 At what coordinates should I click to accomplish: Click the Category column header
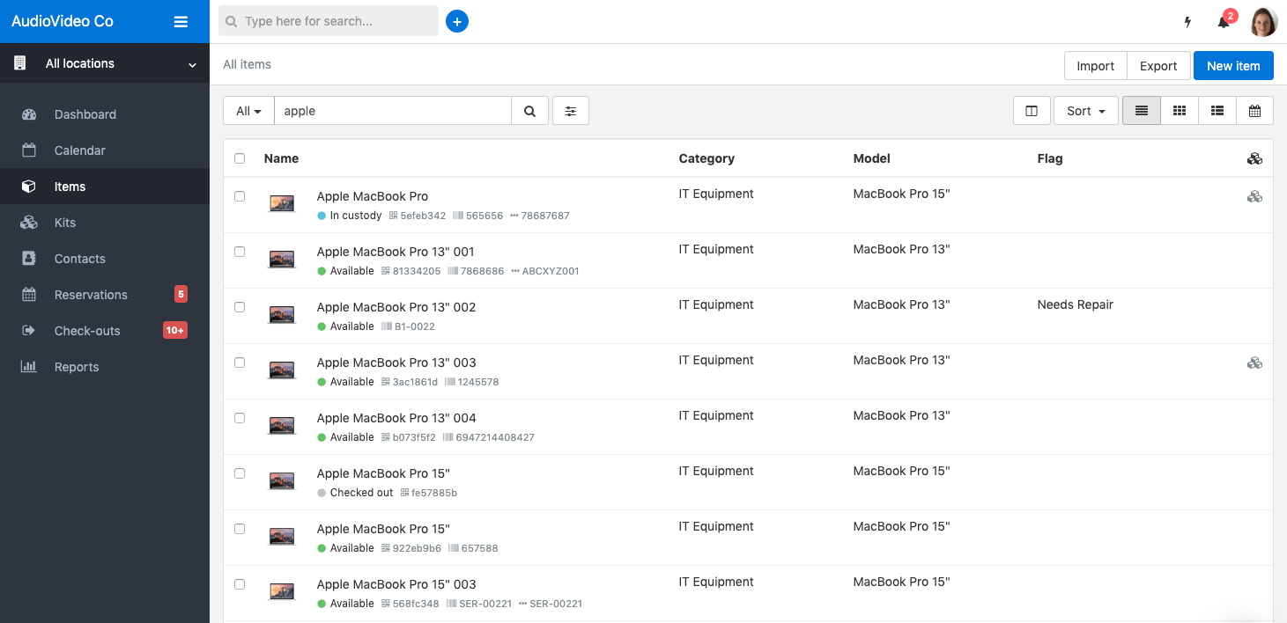[706, 158]
